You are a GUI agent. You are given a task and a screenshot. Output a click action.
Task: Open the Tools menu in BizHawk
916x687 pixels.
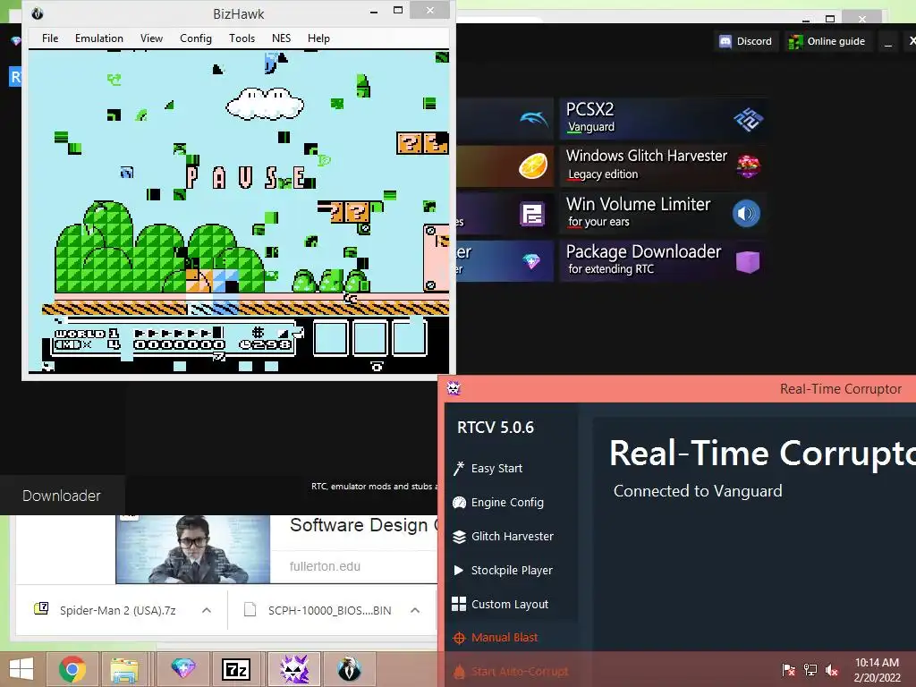pos(242,38)
